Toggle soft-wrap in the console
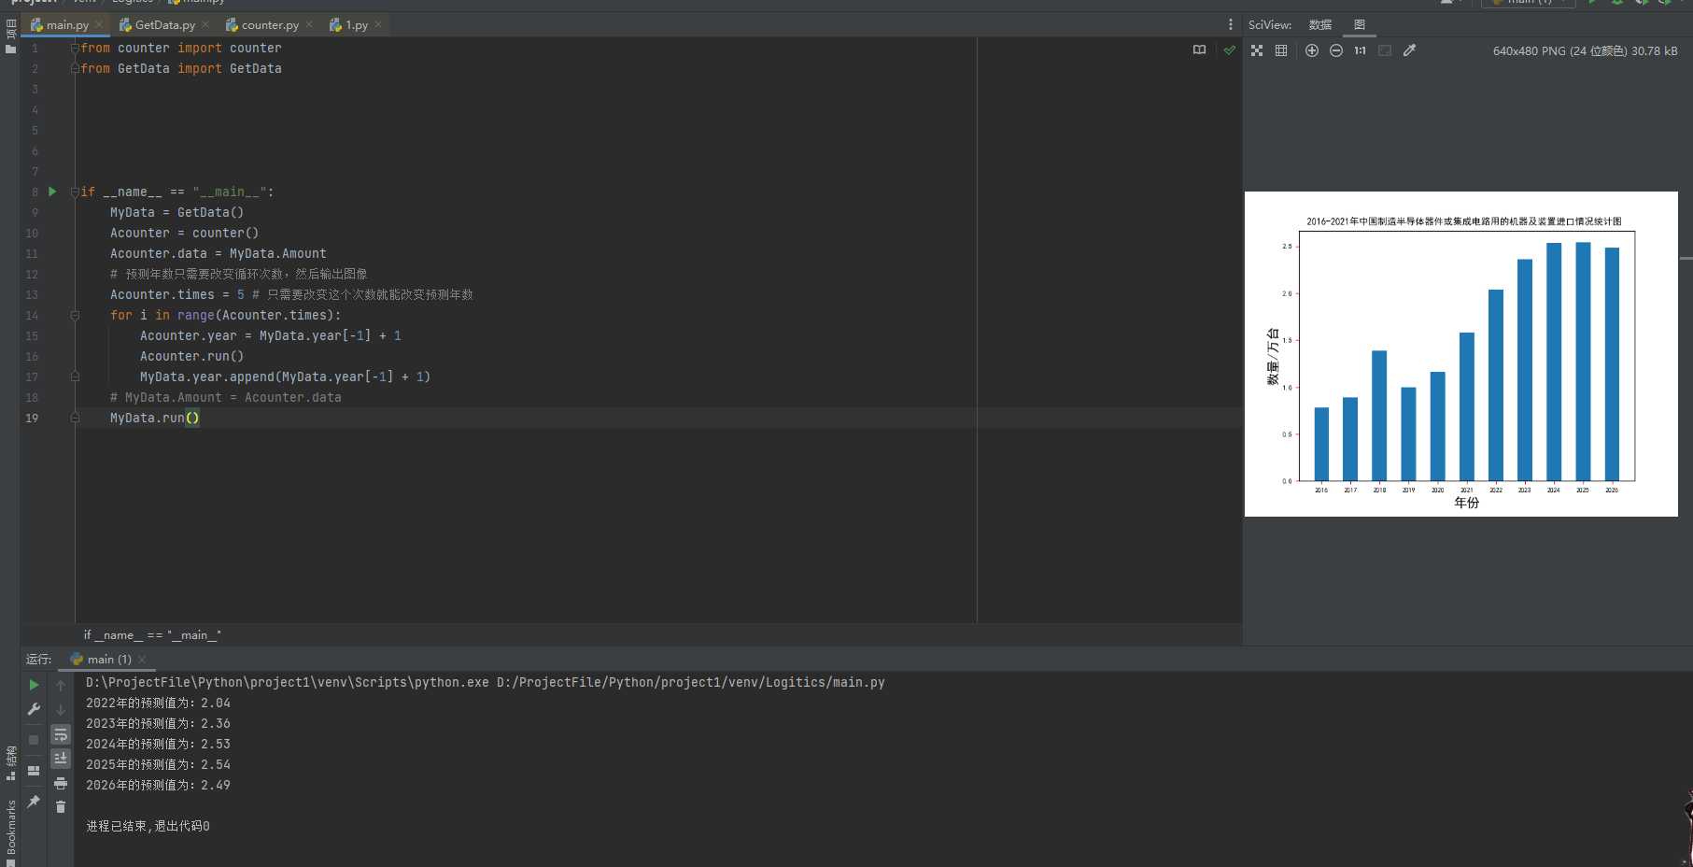 [x=61, y=734]
